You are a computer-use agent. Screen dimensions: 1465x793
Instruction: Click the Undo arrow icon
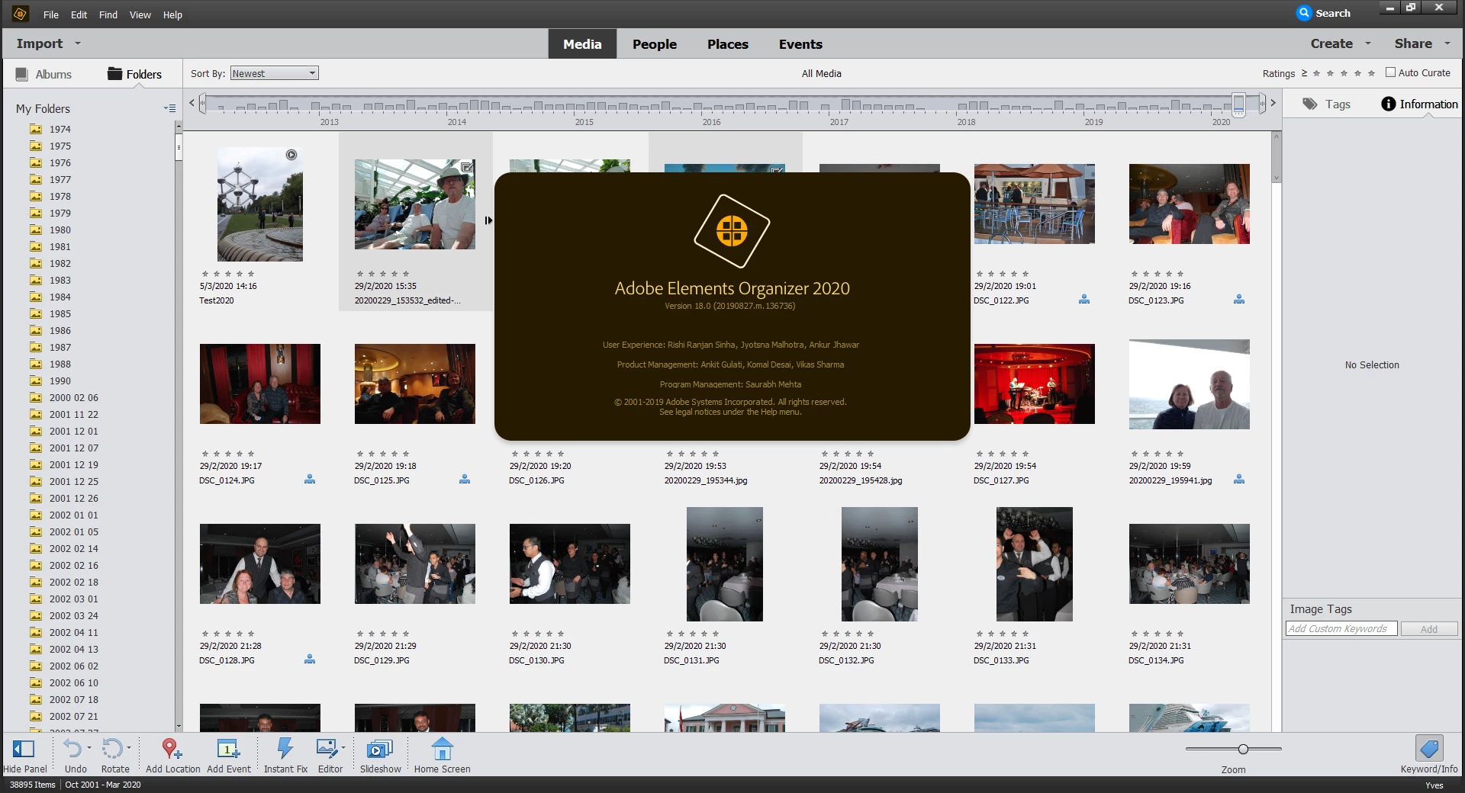coord(72,749)
